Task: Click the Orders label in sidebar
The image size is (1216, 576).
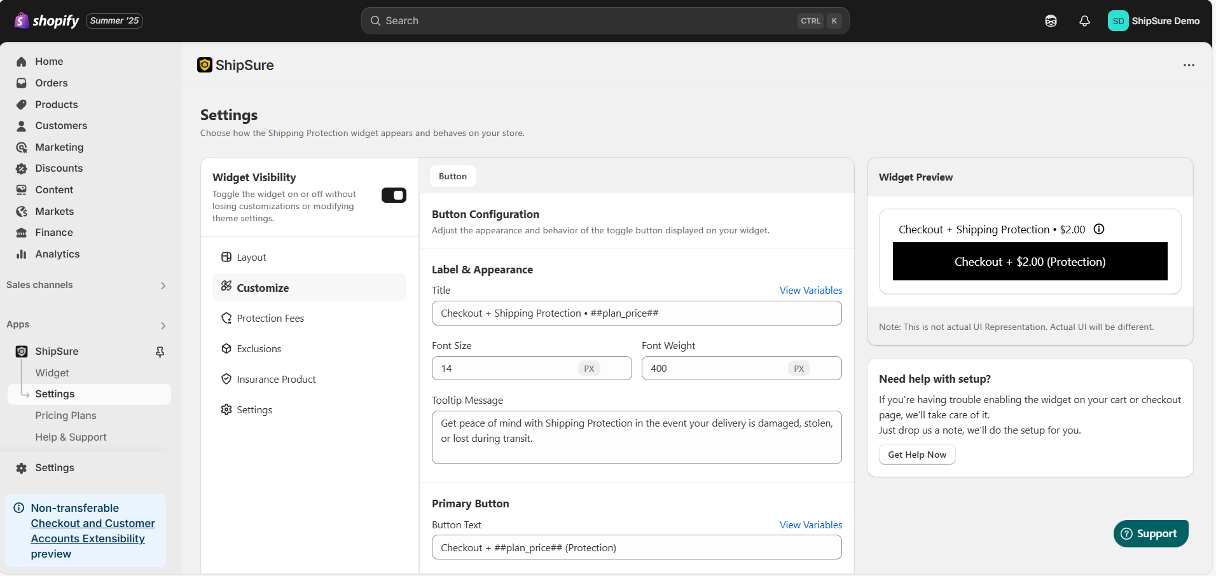Action: click(52, 83)
